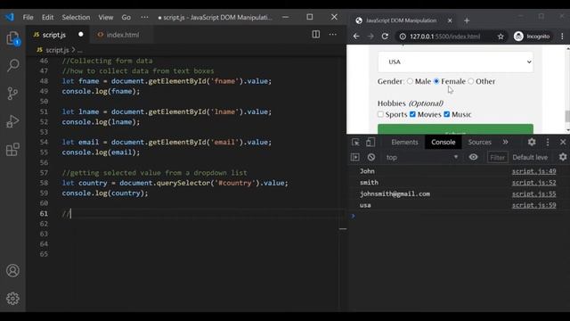This screenshot has width=570, height=321.
Task: View site information icon in address bar
Action: (403, 37)
